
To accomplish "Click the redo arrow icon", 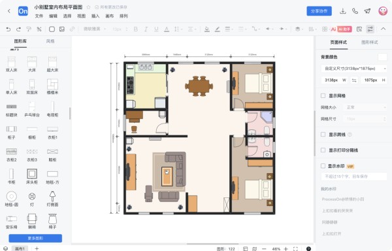I will point(18,29).
